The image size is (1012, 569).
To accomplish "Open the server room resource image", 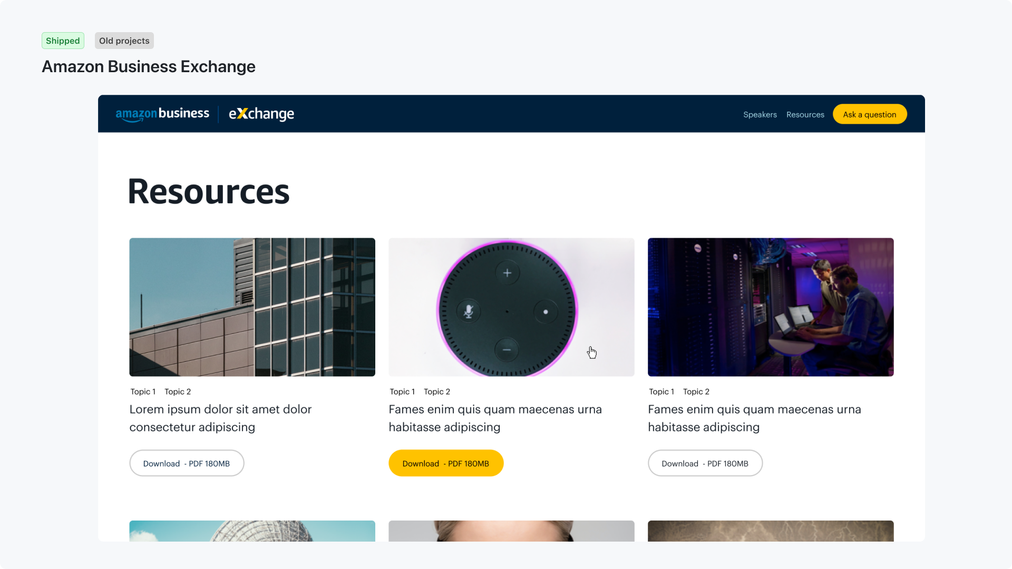I will (x=770, y=307).
